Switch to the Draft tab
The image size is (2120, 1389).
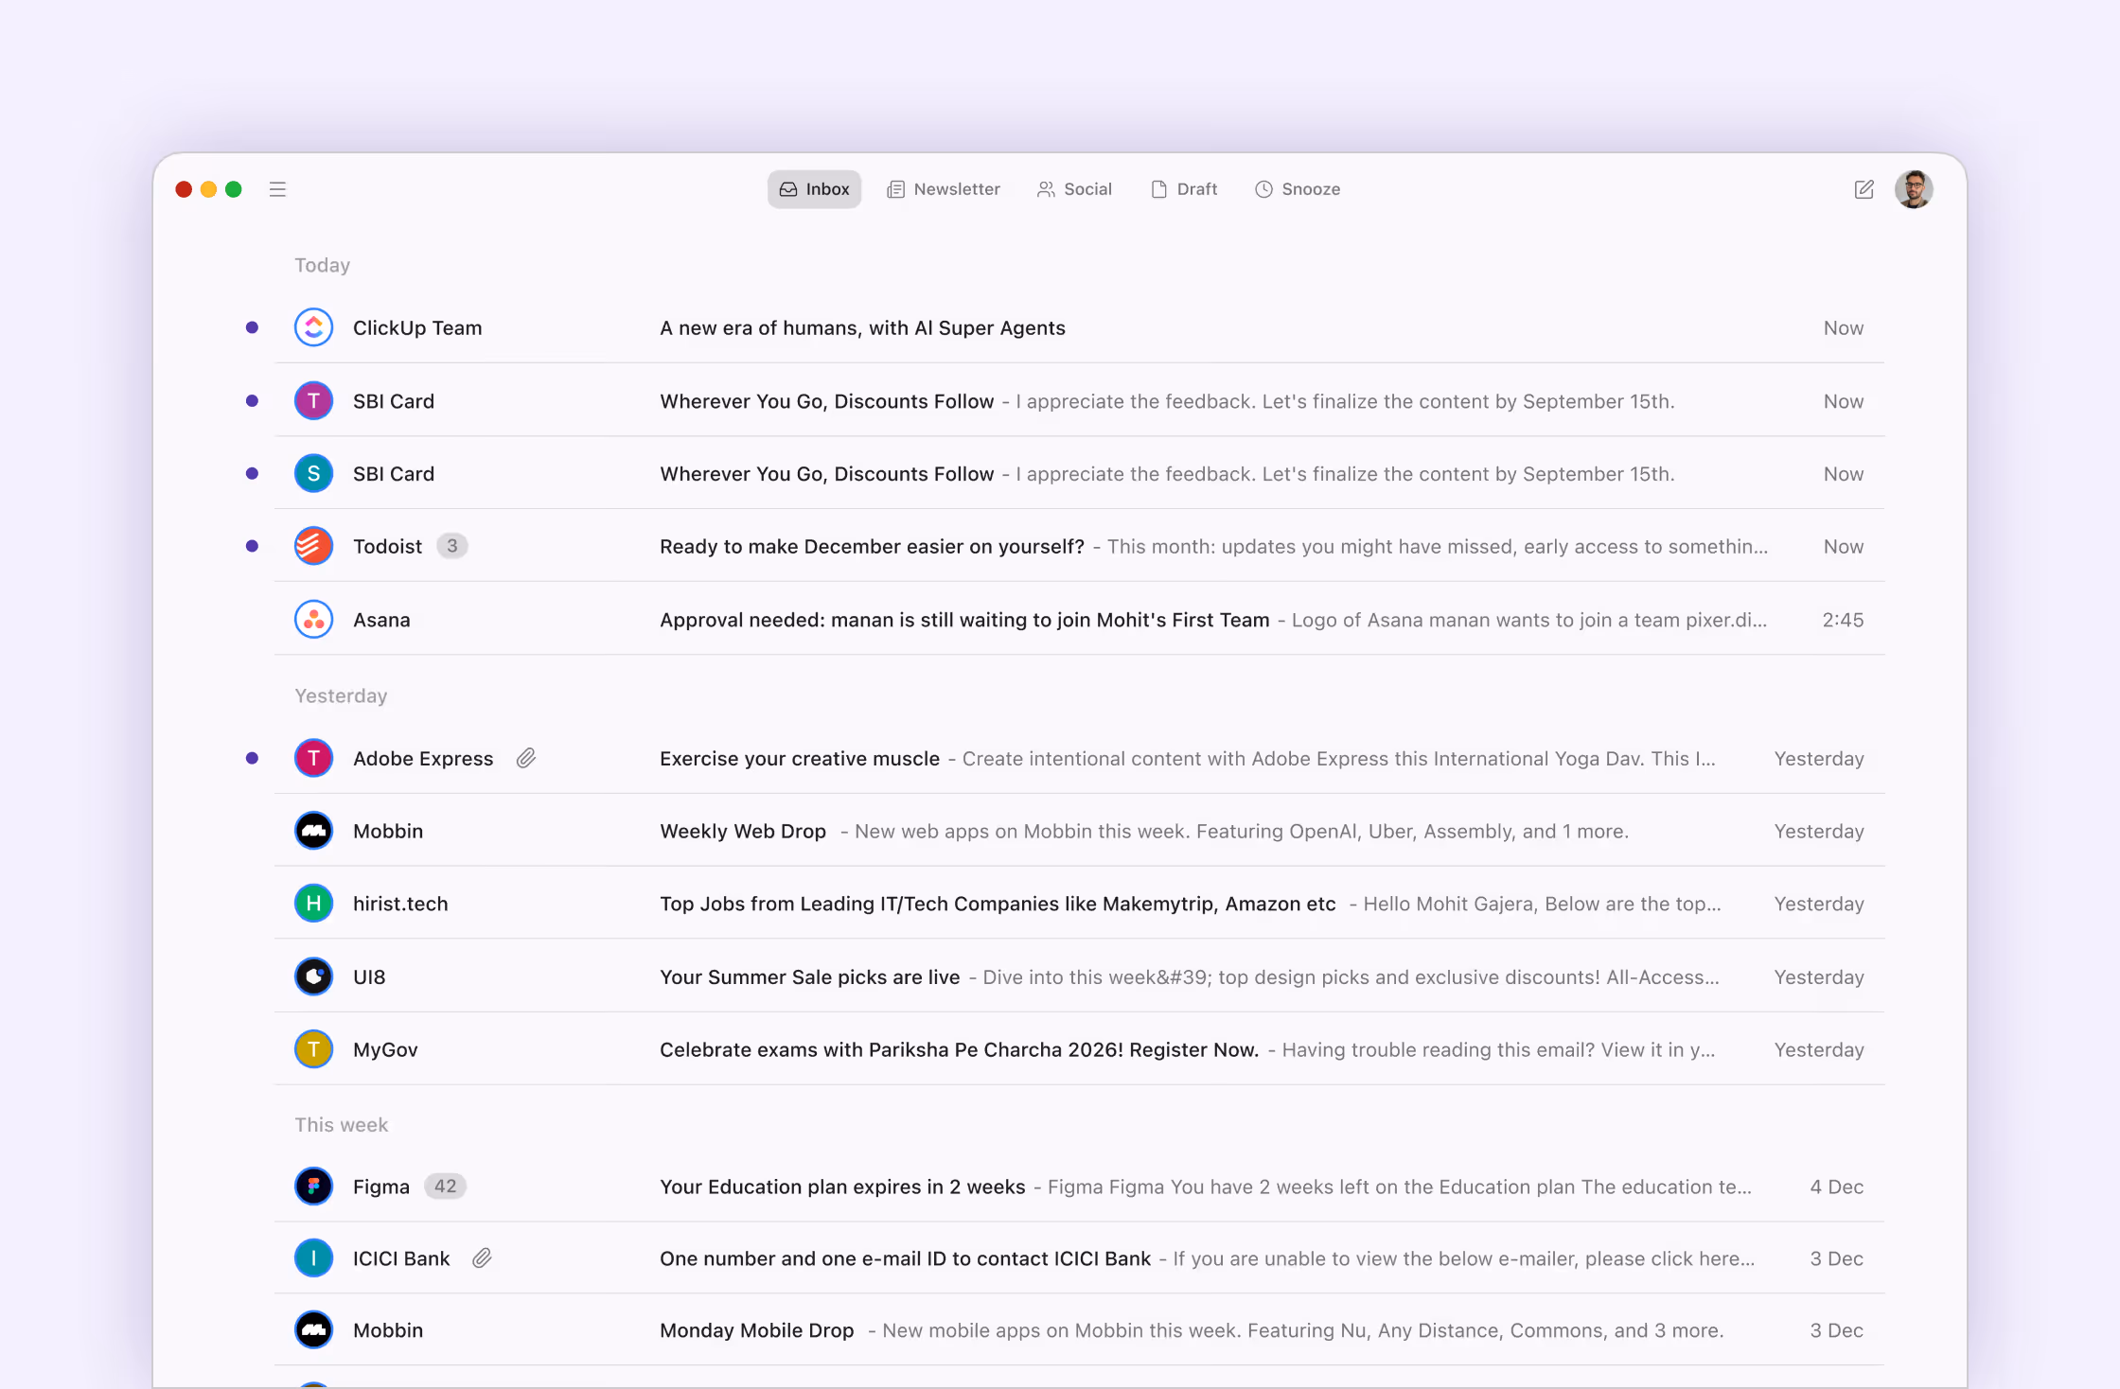point(1184,189)
